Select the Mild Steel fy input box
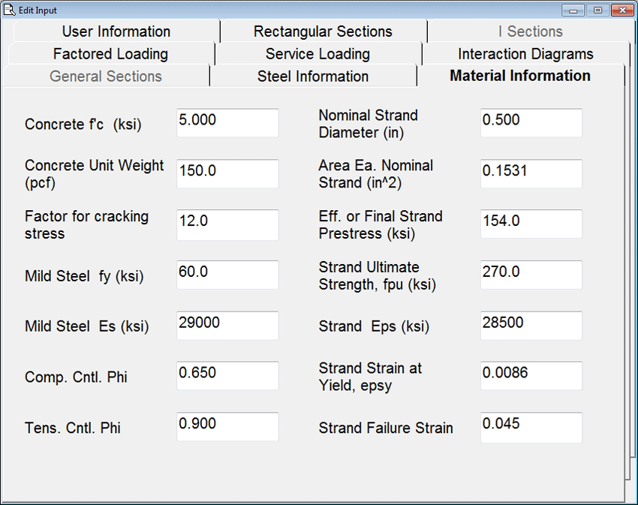Viewport: 638px width, 505px height. point(227,275)
